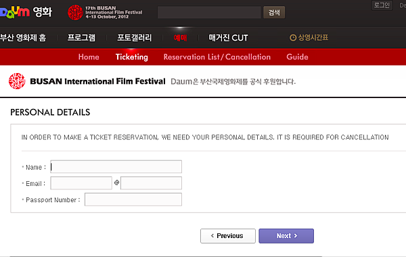The image size is (406, 257).
Task: Select the Ticketing tab
Action: 132,57
